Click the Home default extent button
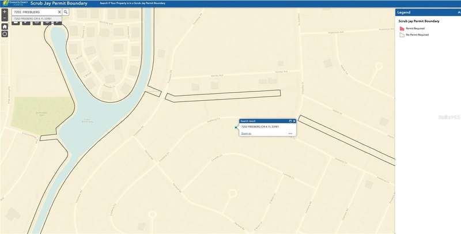The image size is (461, 234). tap(5, 27)
